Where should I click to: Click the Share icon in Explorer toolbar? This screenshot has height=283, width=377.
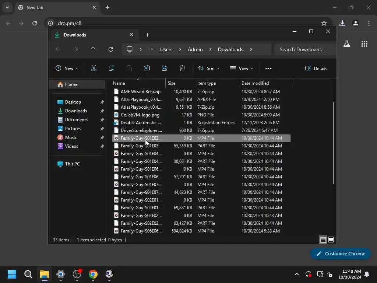[x=165, y=68]
